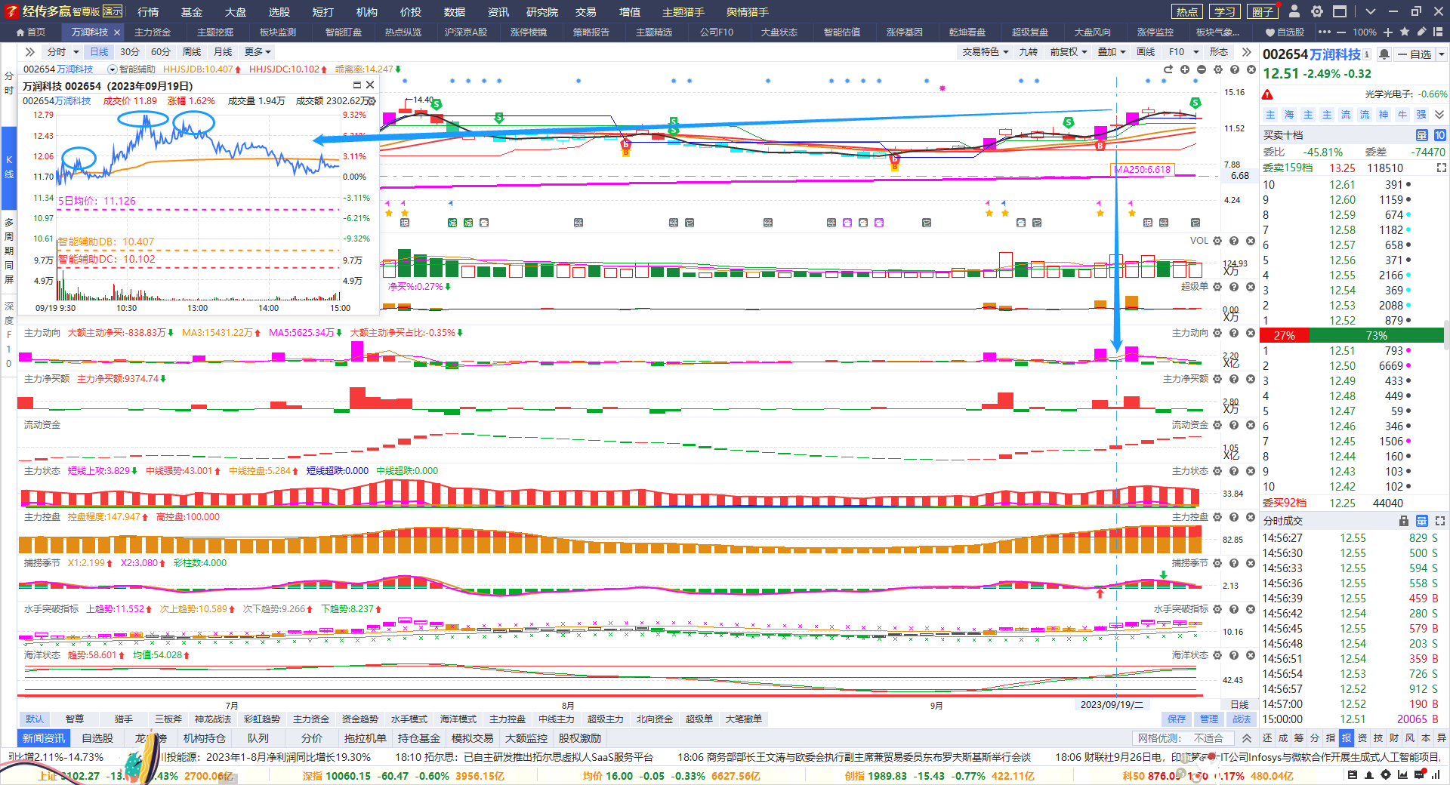Switch to the 涨停棱镜 tab

529,32
